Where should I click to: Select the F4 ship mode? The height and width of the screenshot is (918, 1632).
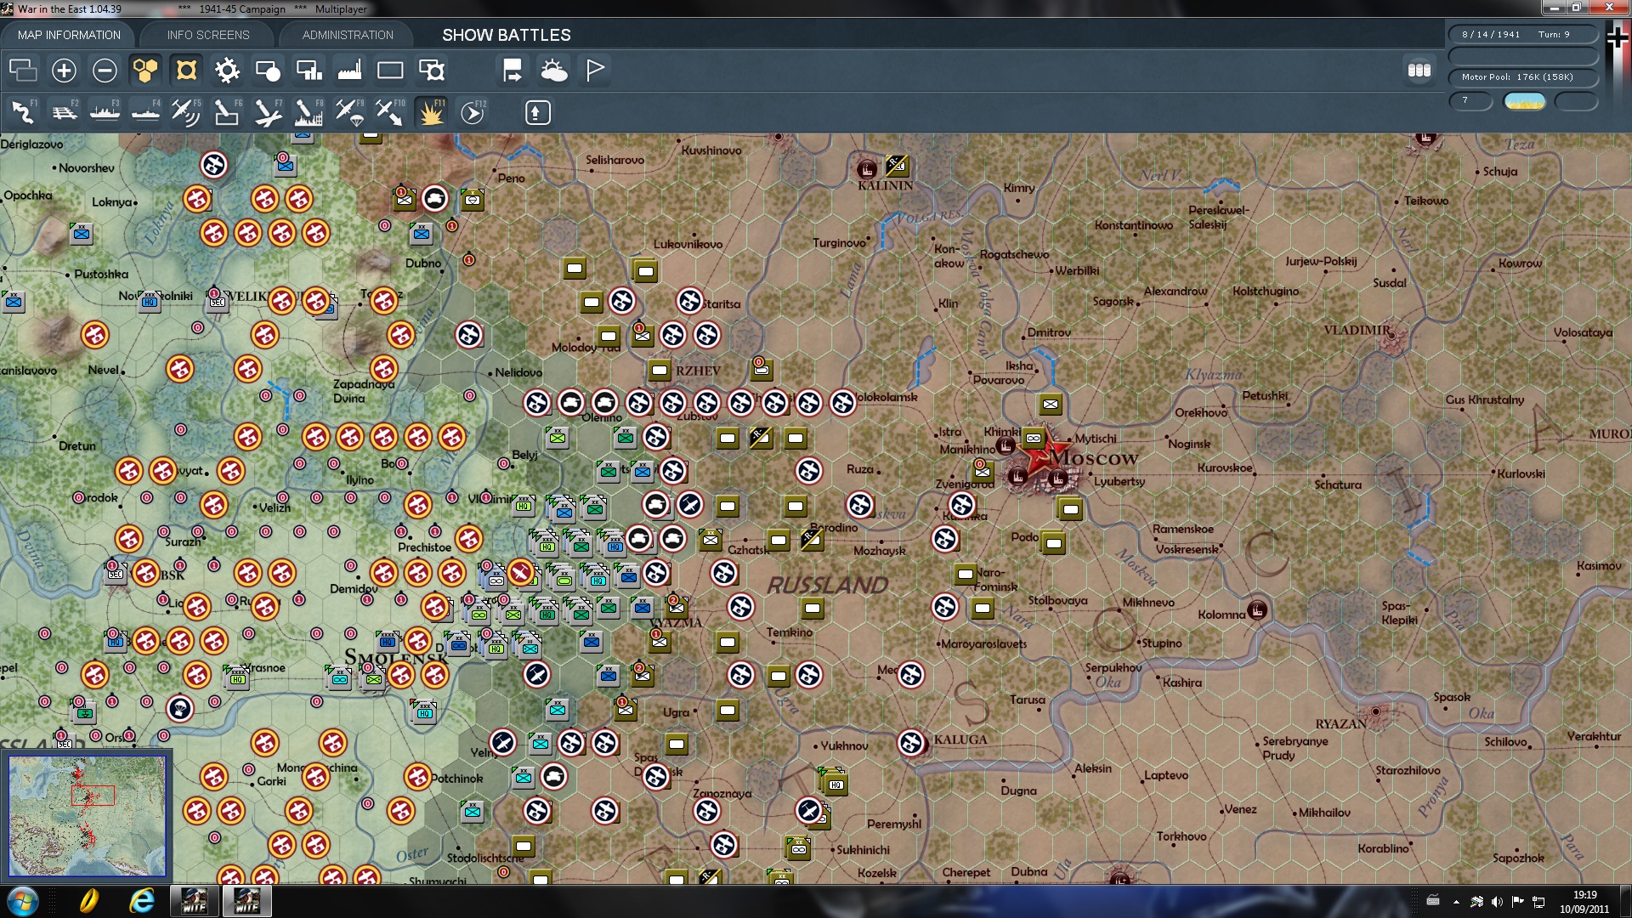point(145,112)
